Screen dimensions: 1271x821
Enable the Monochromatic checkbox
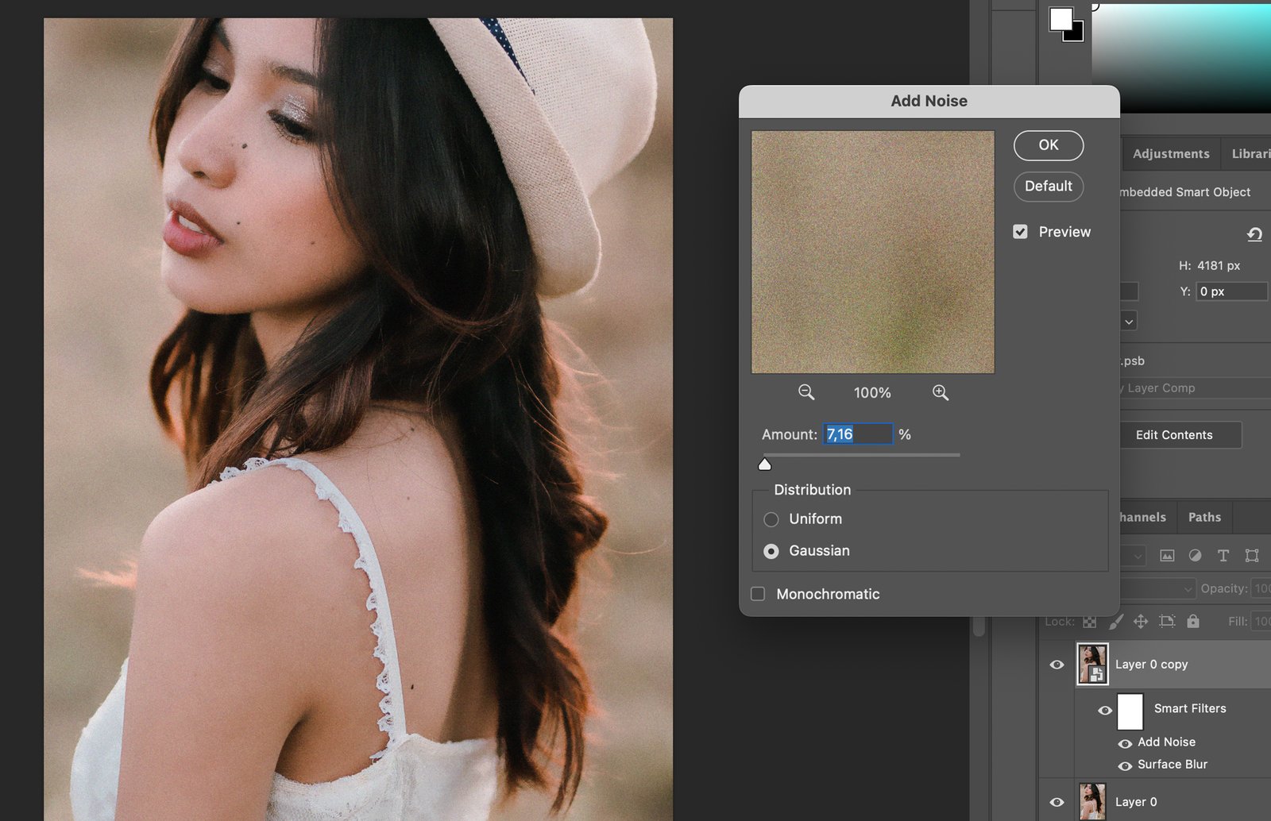[759, 594]
